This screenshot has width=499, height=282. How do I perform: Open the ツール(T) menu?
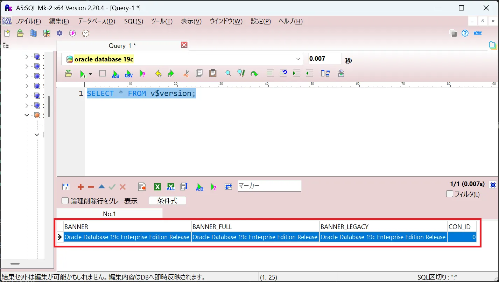[x=162, y=21]
